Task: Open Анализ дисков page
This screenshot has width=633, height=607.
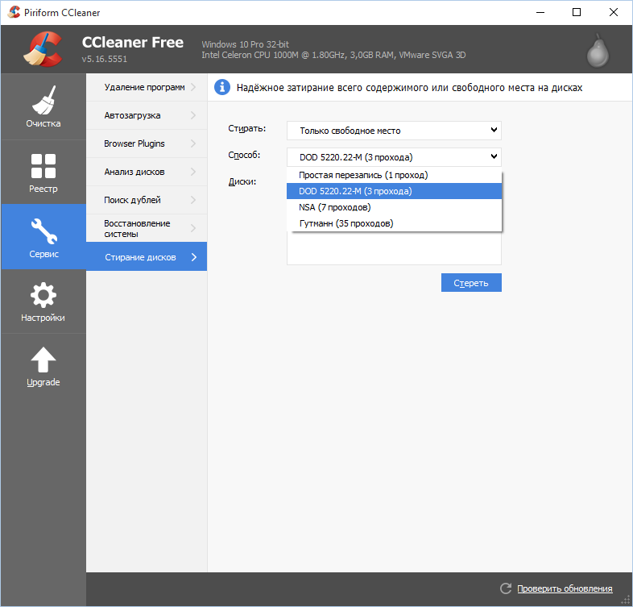Action: (147, 173)
